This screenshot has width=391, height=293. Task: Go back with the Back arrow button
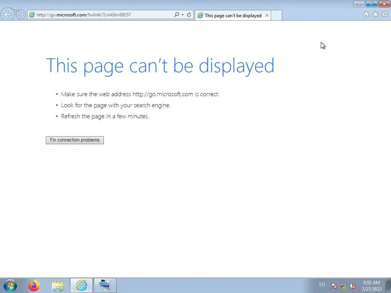(x=8, y=14)
